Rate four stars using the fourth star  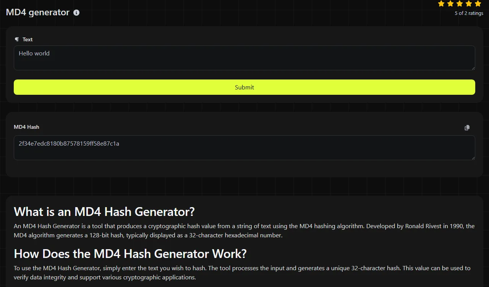(x=469, y=4)
